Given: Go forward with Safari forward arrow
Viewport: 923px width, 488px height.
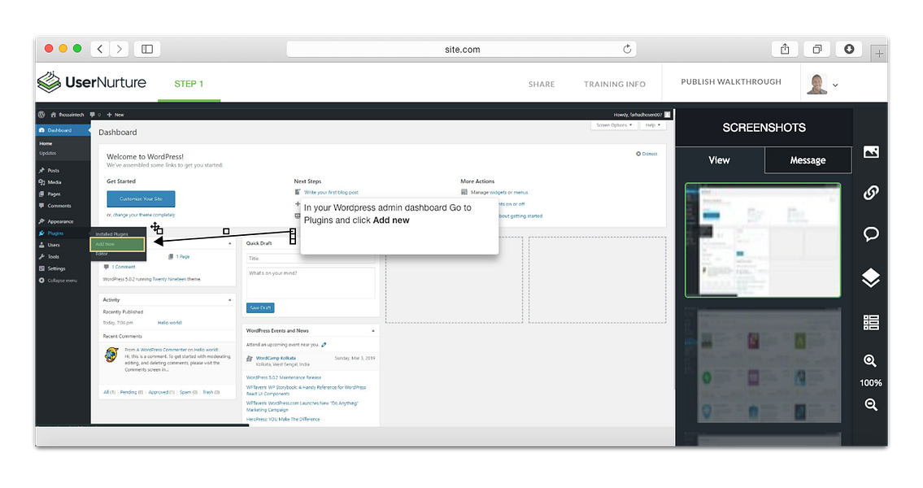Looking at the screenshot, I should tap(120, 49).
